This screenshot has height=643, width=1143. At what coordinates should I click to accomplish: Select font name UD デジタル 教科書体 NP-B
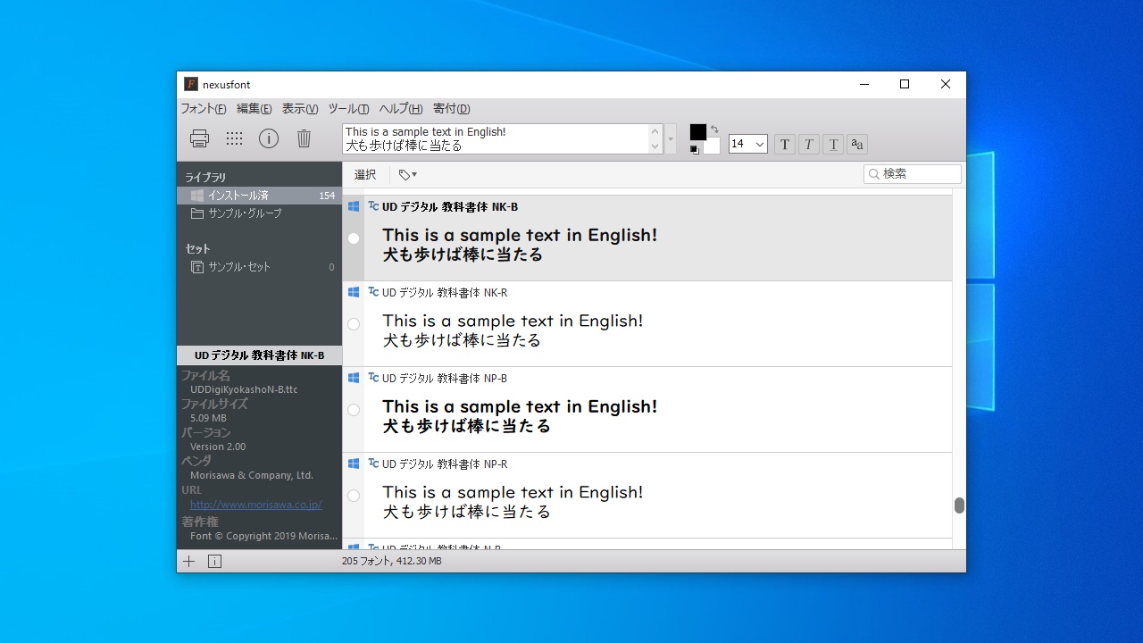coord(445,379)
